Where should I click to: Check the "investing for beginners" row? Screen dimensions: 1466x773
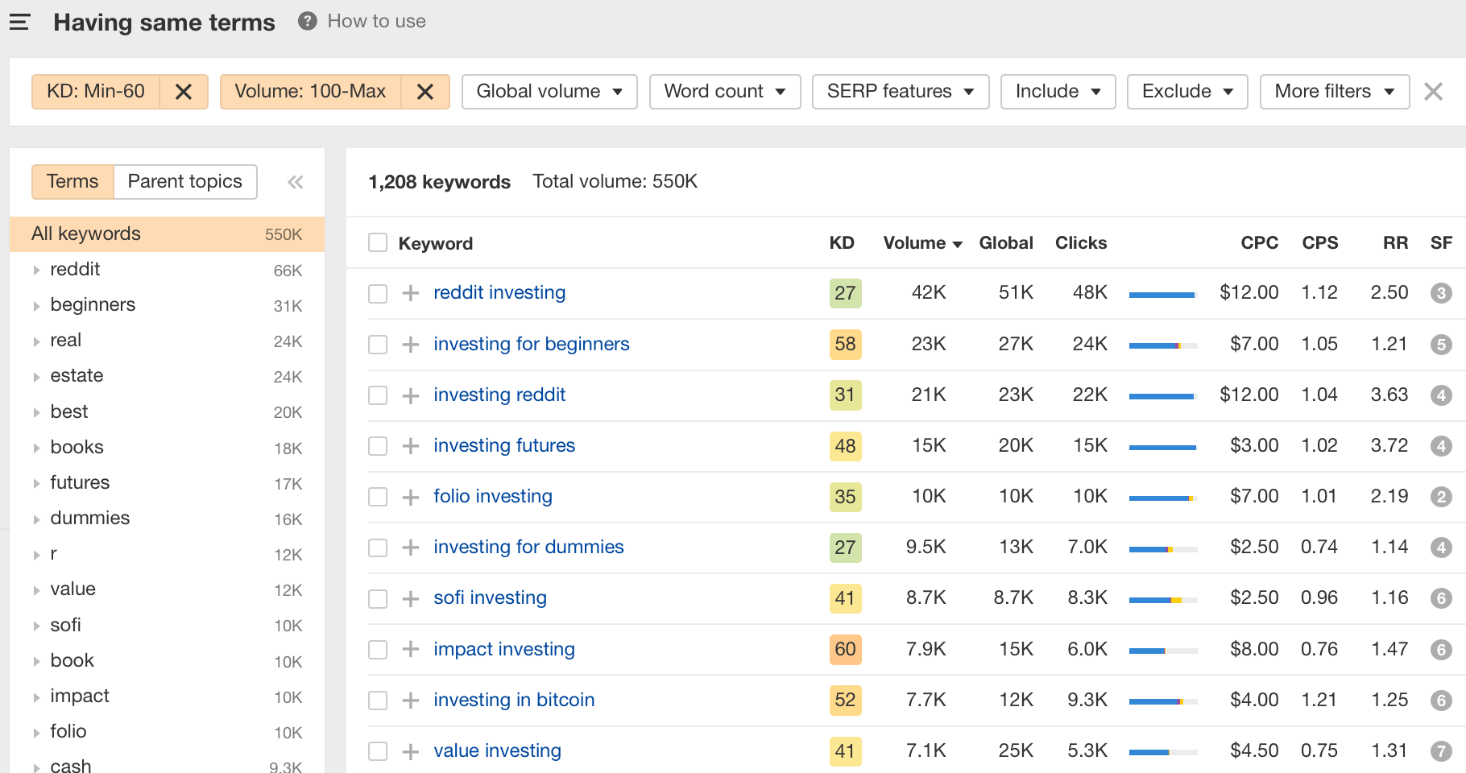pyautogui.click(x=377, y=344)
